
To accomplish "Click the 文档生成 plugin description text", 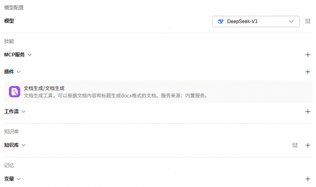I will pyautogui.click(x=115, y=96).
